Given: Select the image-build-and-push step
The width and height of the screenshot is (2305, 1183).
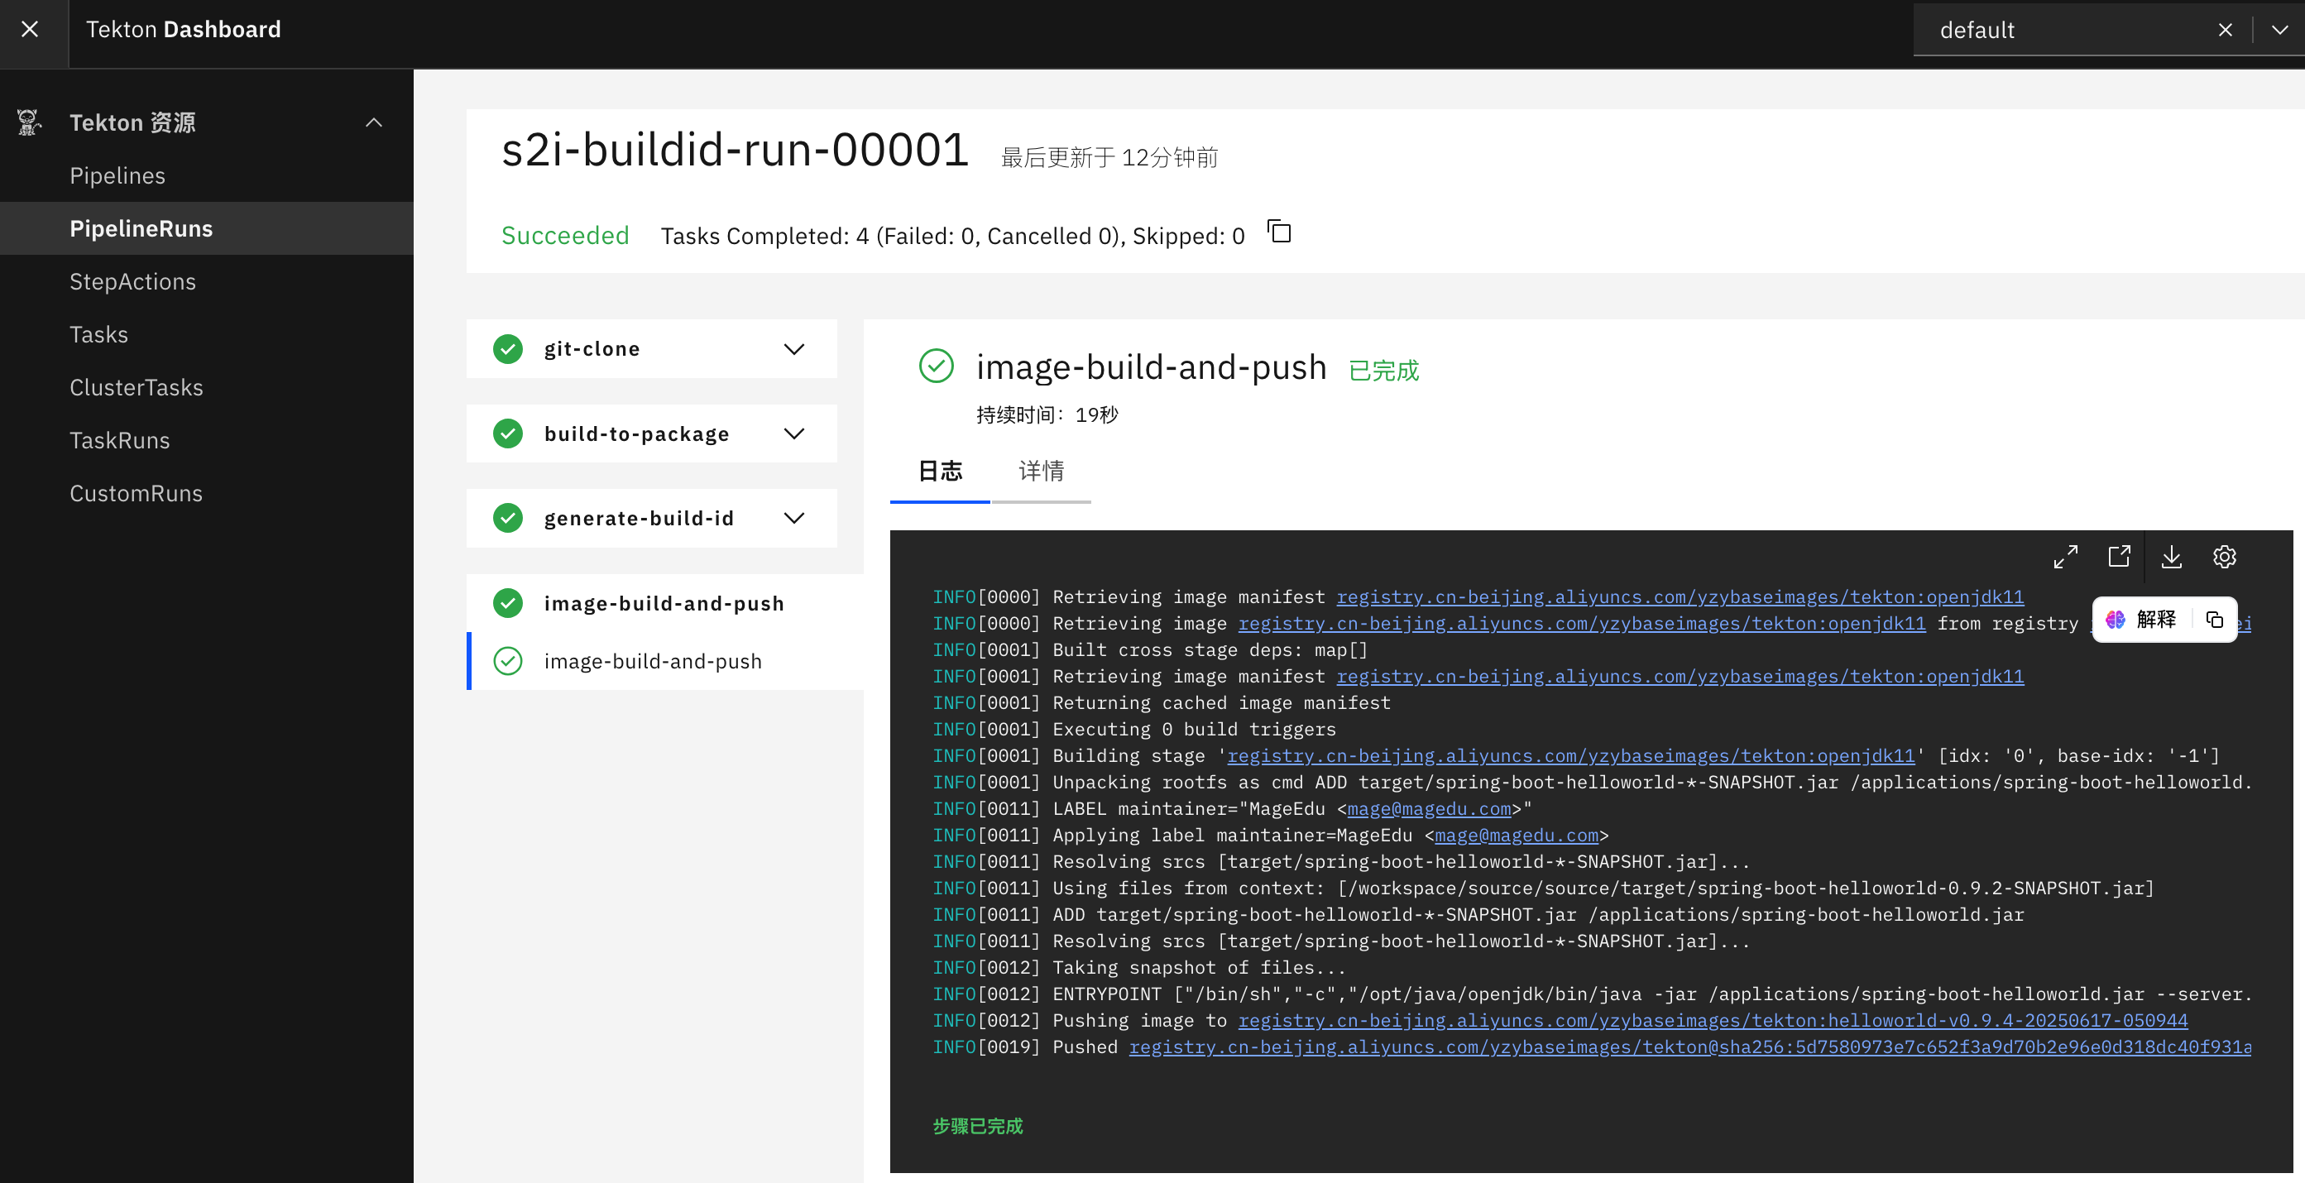Looking at the screenshot, I should point(652,661).
